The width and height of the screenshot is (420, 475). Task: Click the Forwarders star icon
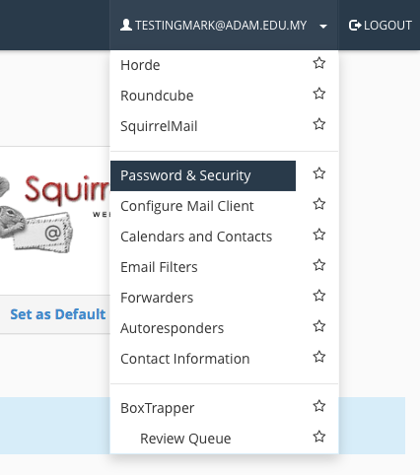coord(319,296)
